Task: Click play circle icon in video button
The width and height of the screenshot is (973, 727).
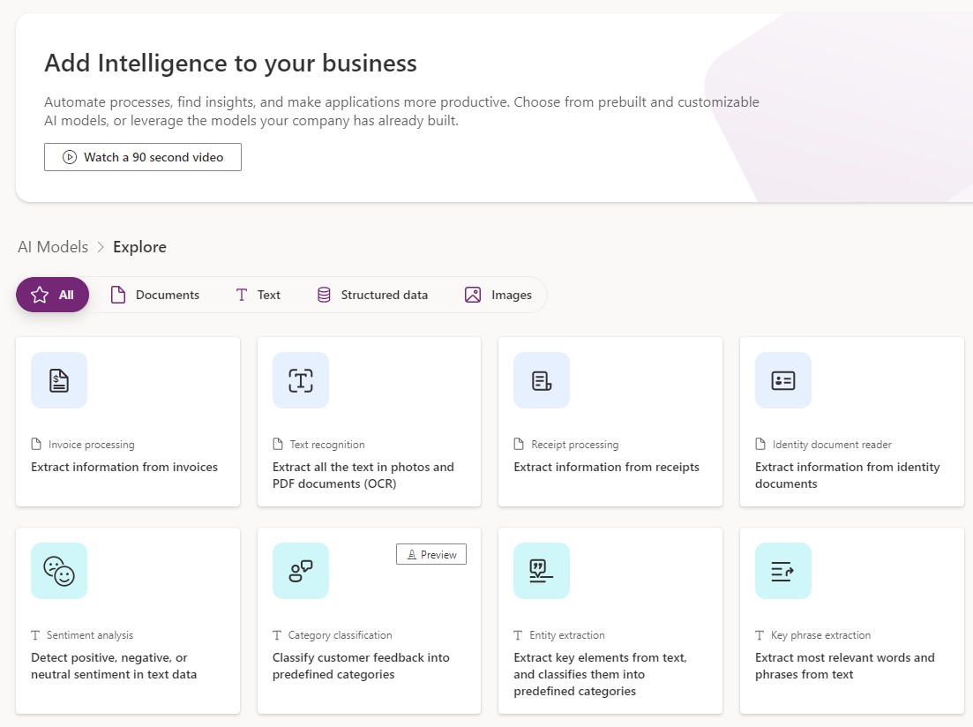Action: (x=70, y=157)
